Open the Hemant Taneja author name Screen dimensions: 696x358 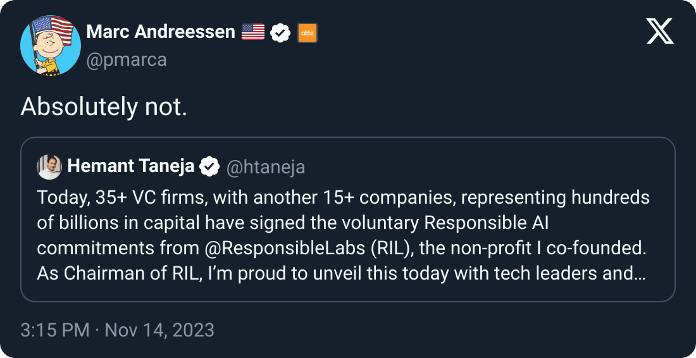pyautogui.click(x=131, y=166)
